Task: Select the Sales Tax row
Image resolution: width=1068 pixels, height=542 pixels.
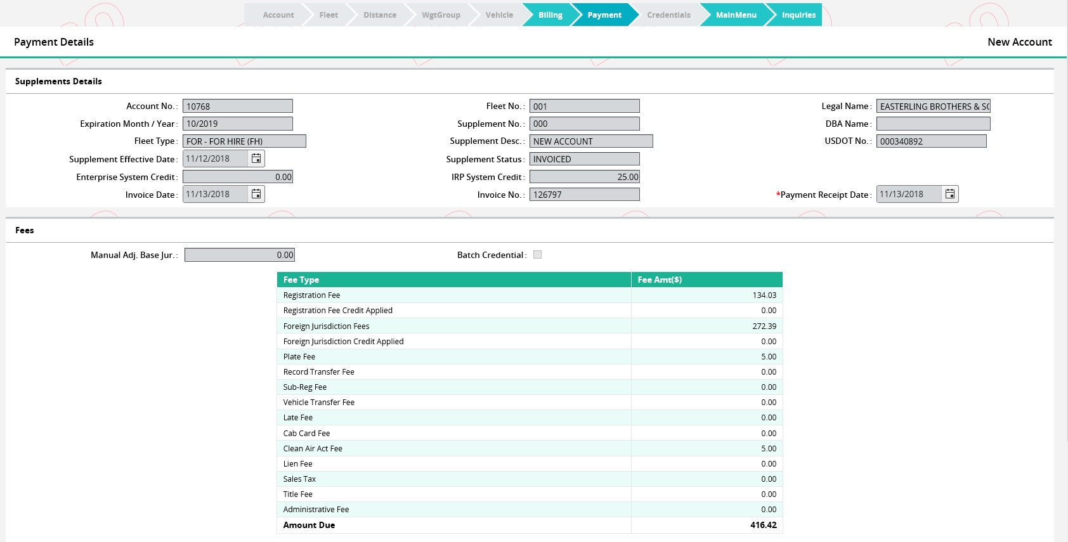Action: [x=530, y=479]
